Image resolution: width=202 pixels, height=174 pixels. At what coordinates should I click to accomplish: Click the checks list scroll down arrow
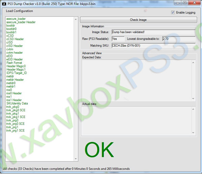[76, 159]
